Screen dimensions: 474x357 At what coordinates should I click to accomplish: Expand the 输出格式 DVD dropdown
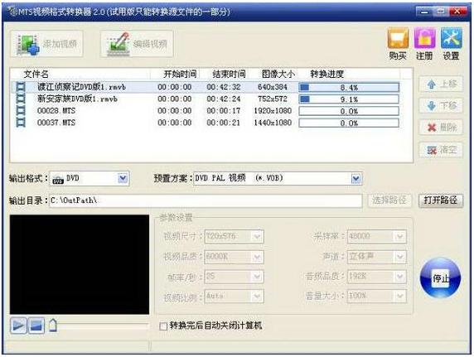point(123,178)
